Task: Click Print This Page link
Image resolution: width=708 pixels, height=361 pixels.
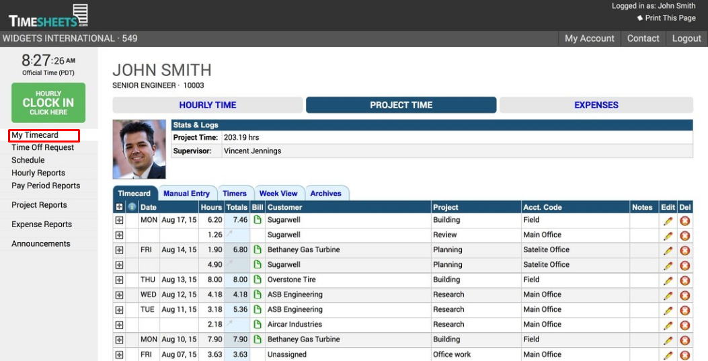Action: pos(670,18)
